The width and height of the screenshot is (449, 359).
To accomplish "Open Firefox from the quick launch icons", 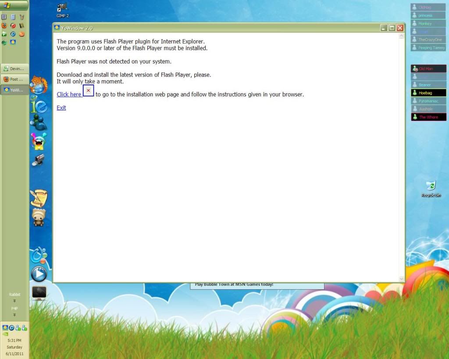I will point(4,25).
